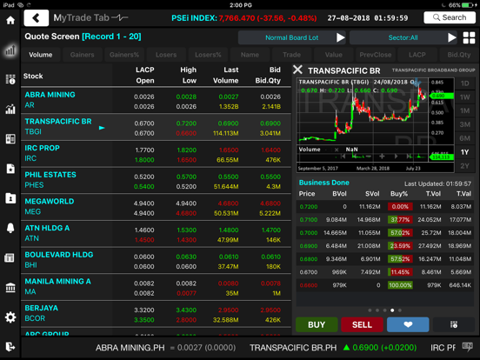Add stock to favorites heart button
480x360 pixels.
pos(408,324)
